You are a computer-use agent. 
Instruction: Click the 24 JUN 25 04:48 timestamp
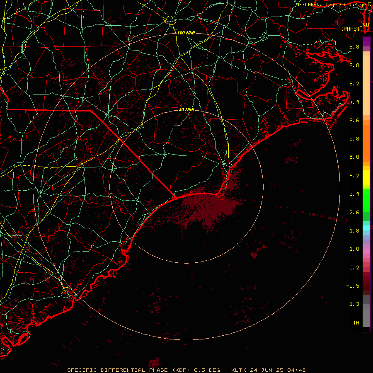278,370
